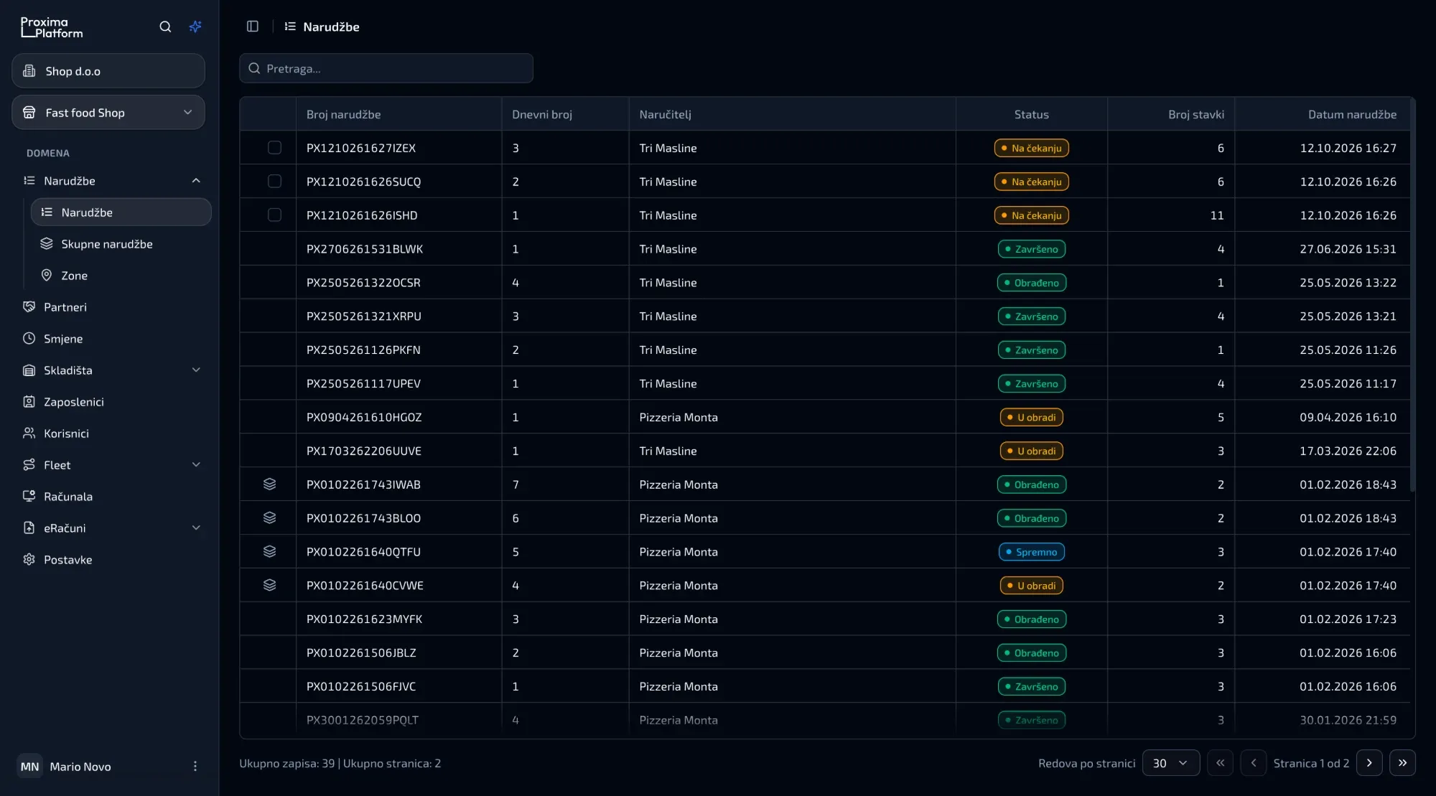Viewport: 1436px width, 796px height.
Task: Click the Proxima Platform logo
Action: (52, 27)
